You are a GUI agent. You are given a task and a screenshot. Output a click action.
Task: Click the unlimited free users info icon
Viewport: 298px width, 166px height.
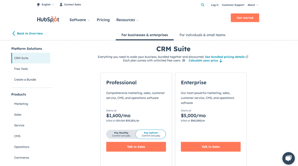point(184,60)
